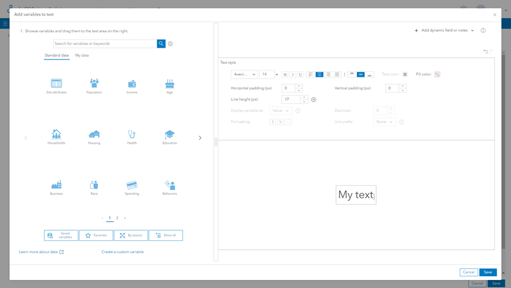Image resolution: width=511 pixels, height=288 pixels.
Task: Open the Health category
Action: click(132, 137)
